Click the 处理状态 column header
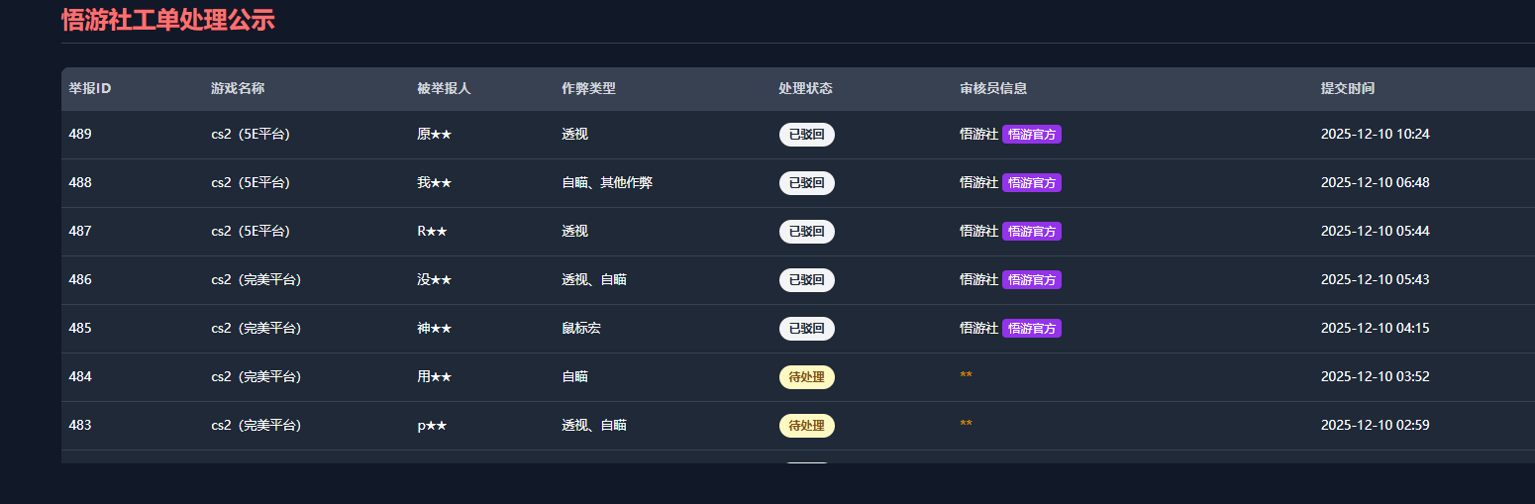This screenshot has width=1535, height=504. pos(805,88)
